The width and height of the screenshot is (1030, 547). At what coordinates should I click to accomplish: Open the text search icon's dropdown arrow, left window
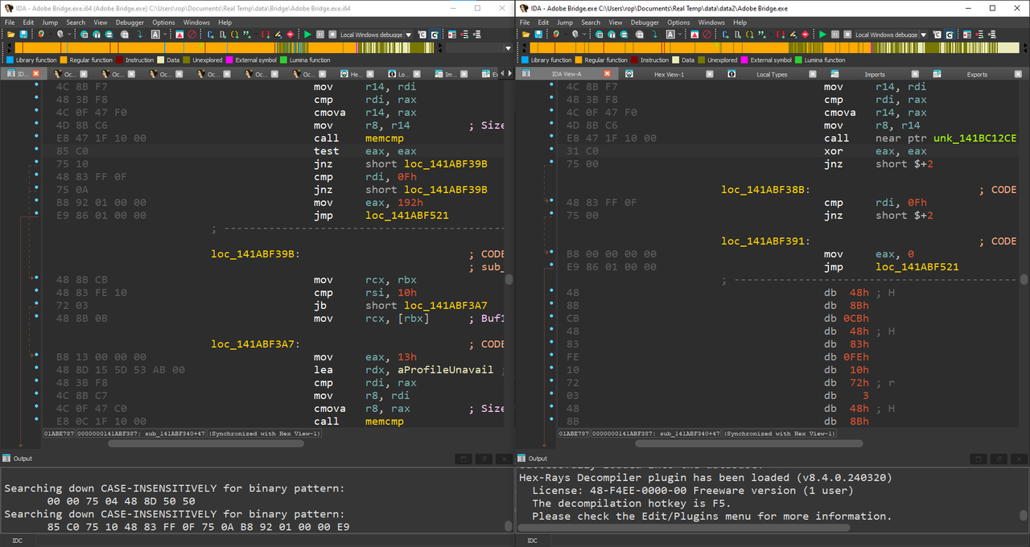click(165, 35)
